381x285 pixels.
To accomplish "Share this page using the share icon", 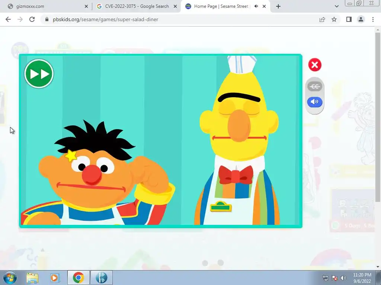I will coord(322,19).
